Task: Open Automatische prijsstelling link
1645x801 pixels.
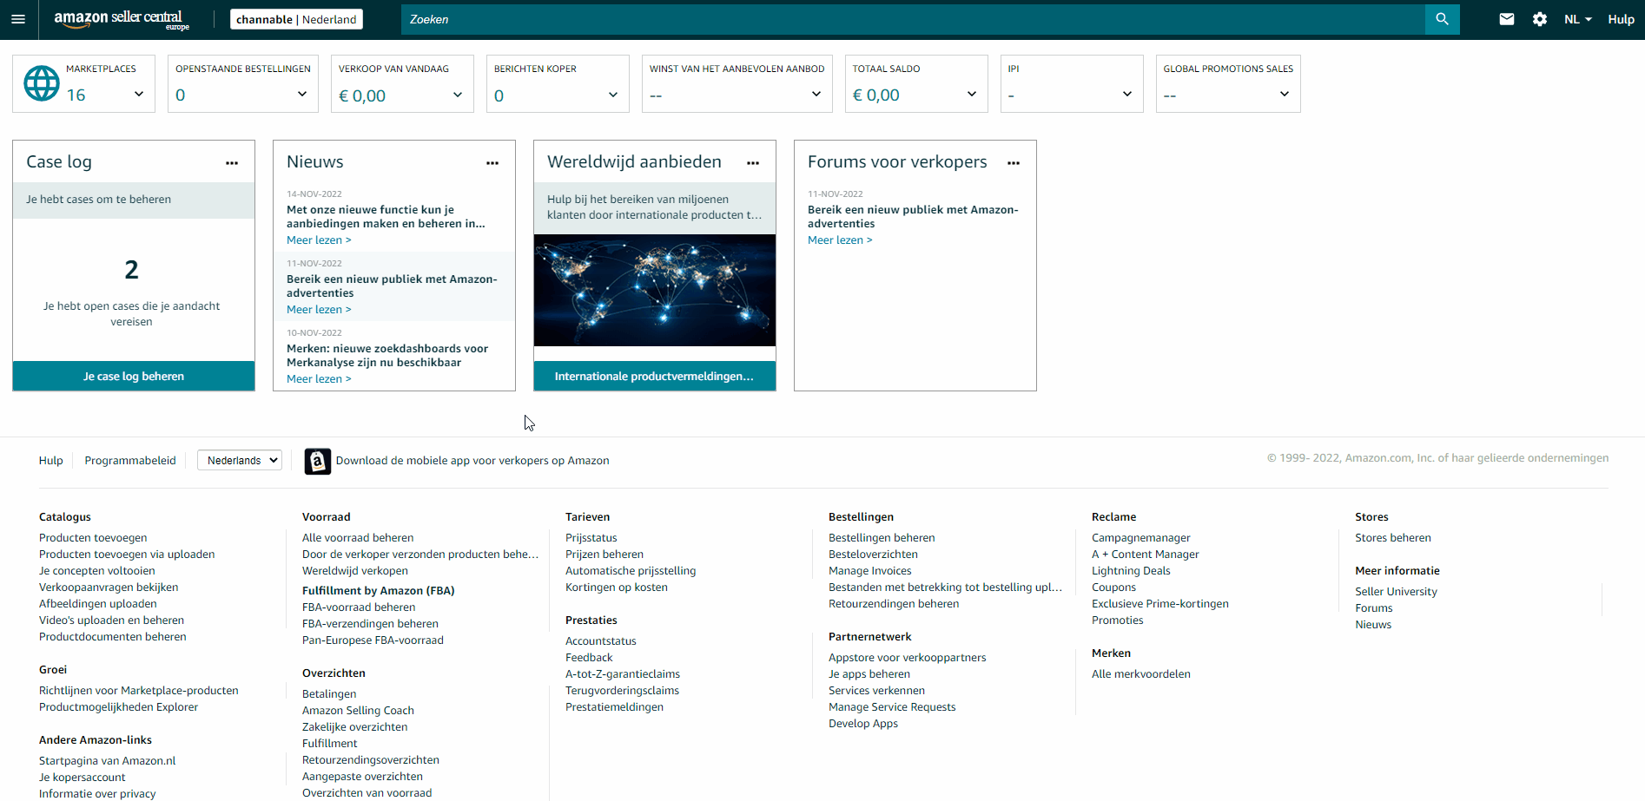Action: pyautogui.click(x=631, y=571)
